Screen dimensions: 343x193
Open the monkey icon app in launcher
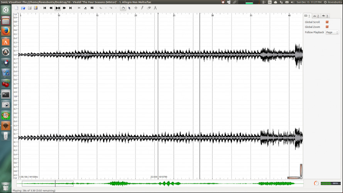click(6, 115)
